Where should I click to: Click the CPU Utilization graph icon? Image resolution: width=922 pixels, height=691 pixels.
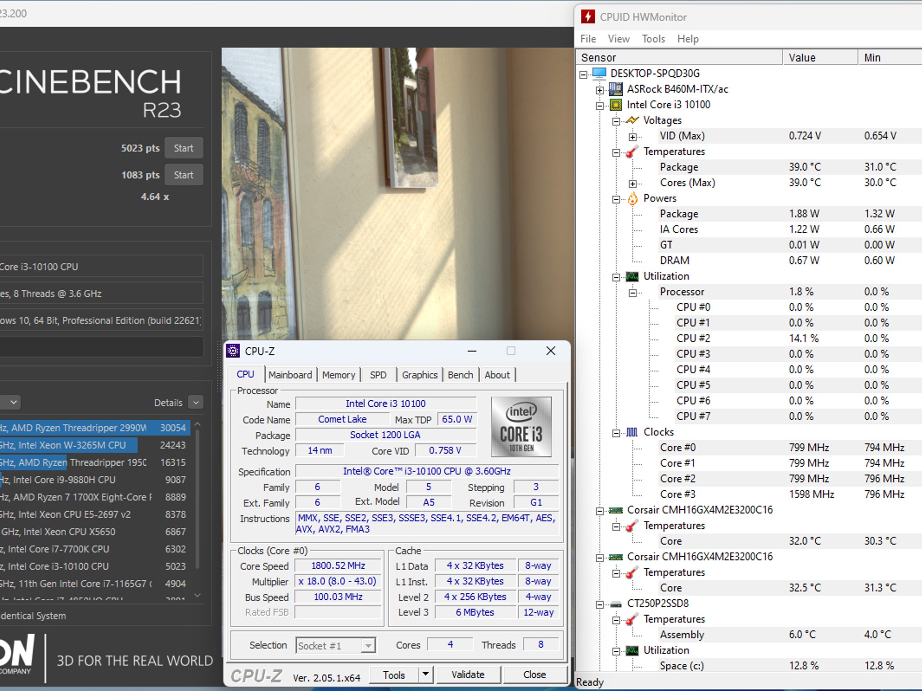pos(632,276)
